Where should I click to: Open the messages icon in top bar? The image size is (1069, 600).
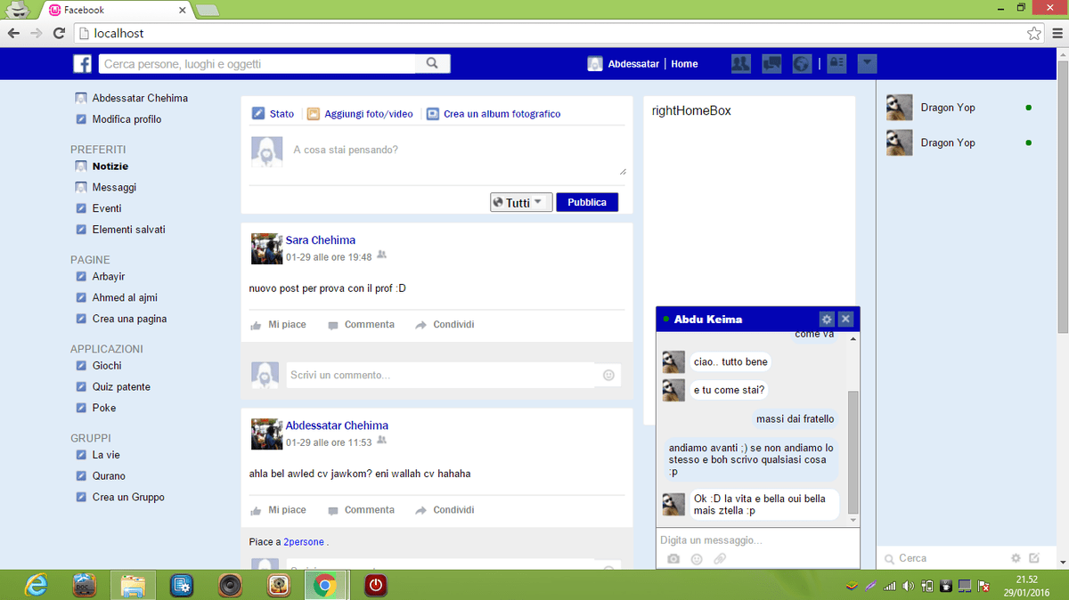click(x=771, y=64)
